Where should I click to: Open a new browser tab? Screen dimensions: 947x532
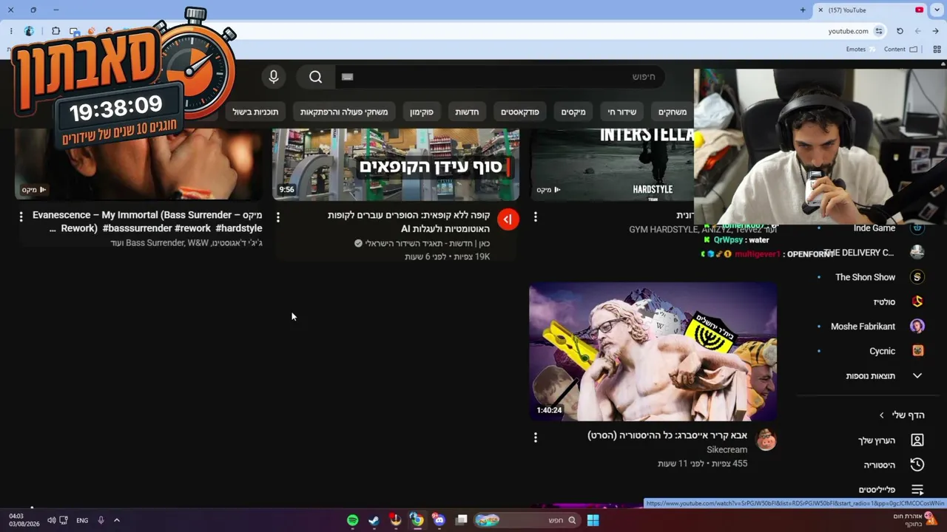tap(803, 10)
